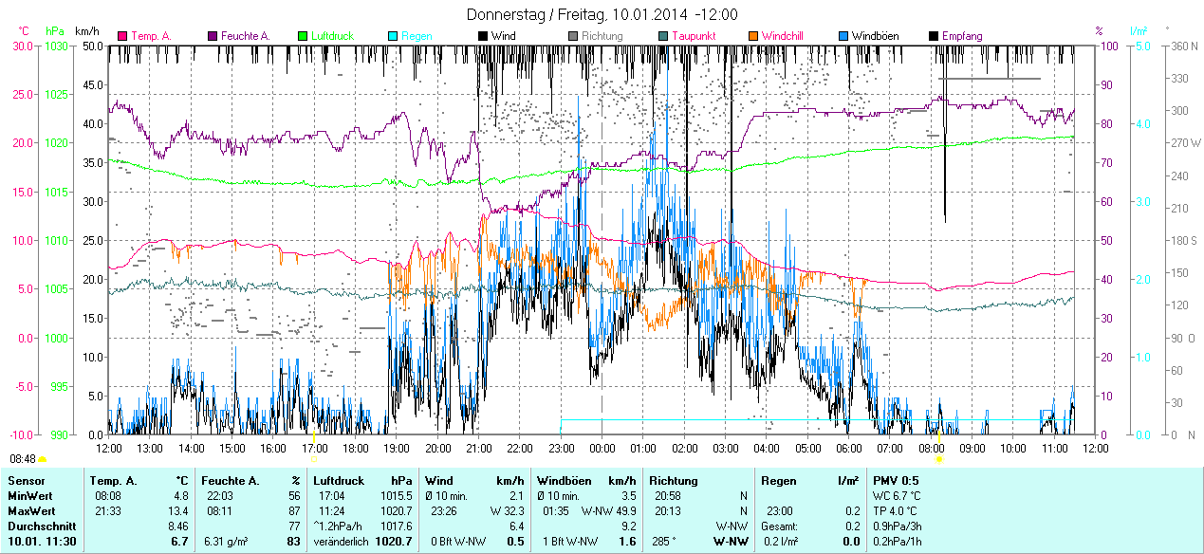1204x554 pixels.
Task: Click the Luftdruck column header in table
Action: [339, 481]
